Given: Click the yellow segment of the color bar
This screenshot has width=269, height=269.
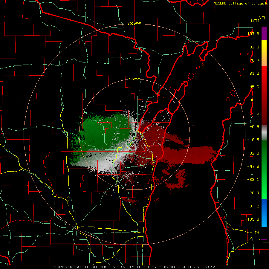Looking at the screenshot, I should (x=264, y=47).
